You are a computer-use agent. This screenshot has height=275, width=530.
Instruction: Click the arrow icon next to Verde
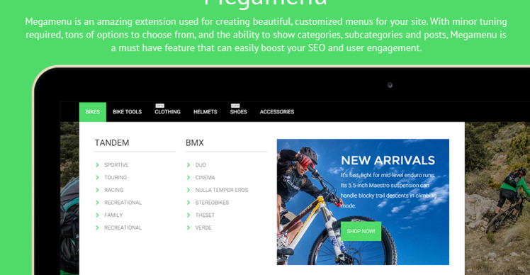click(188, 228)
